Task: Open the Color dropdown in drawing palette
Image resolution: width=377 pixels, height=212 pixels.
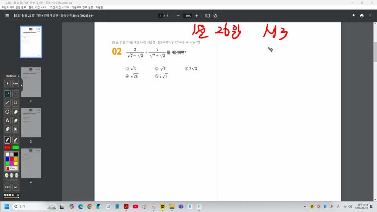Action: (12, 168)
